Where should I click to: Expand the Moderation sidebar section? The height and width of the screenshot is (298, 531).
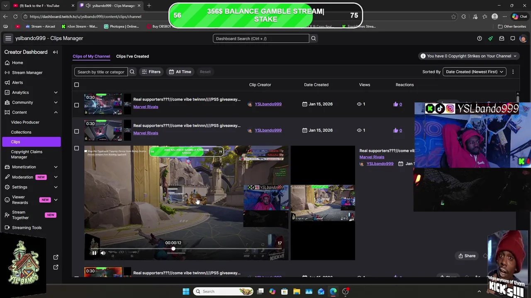point(56,177)
